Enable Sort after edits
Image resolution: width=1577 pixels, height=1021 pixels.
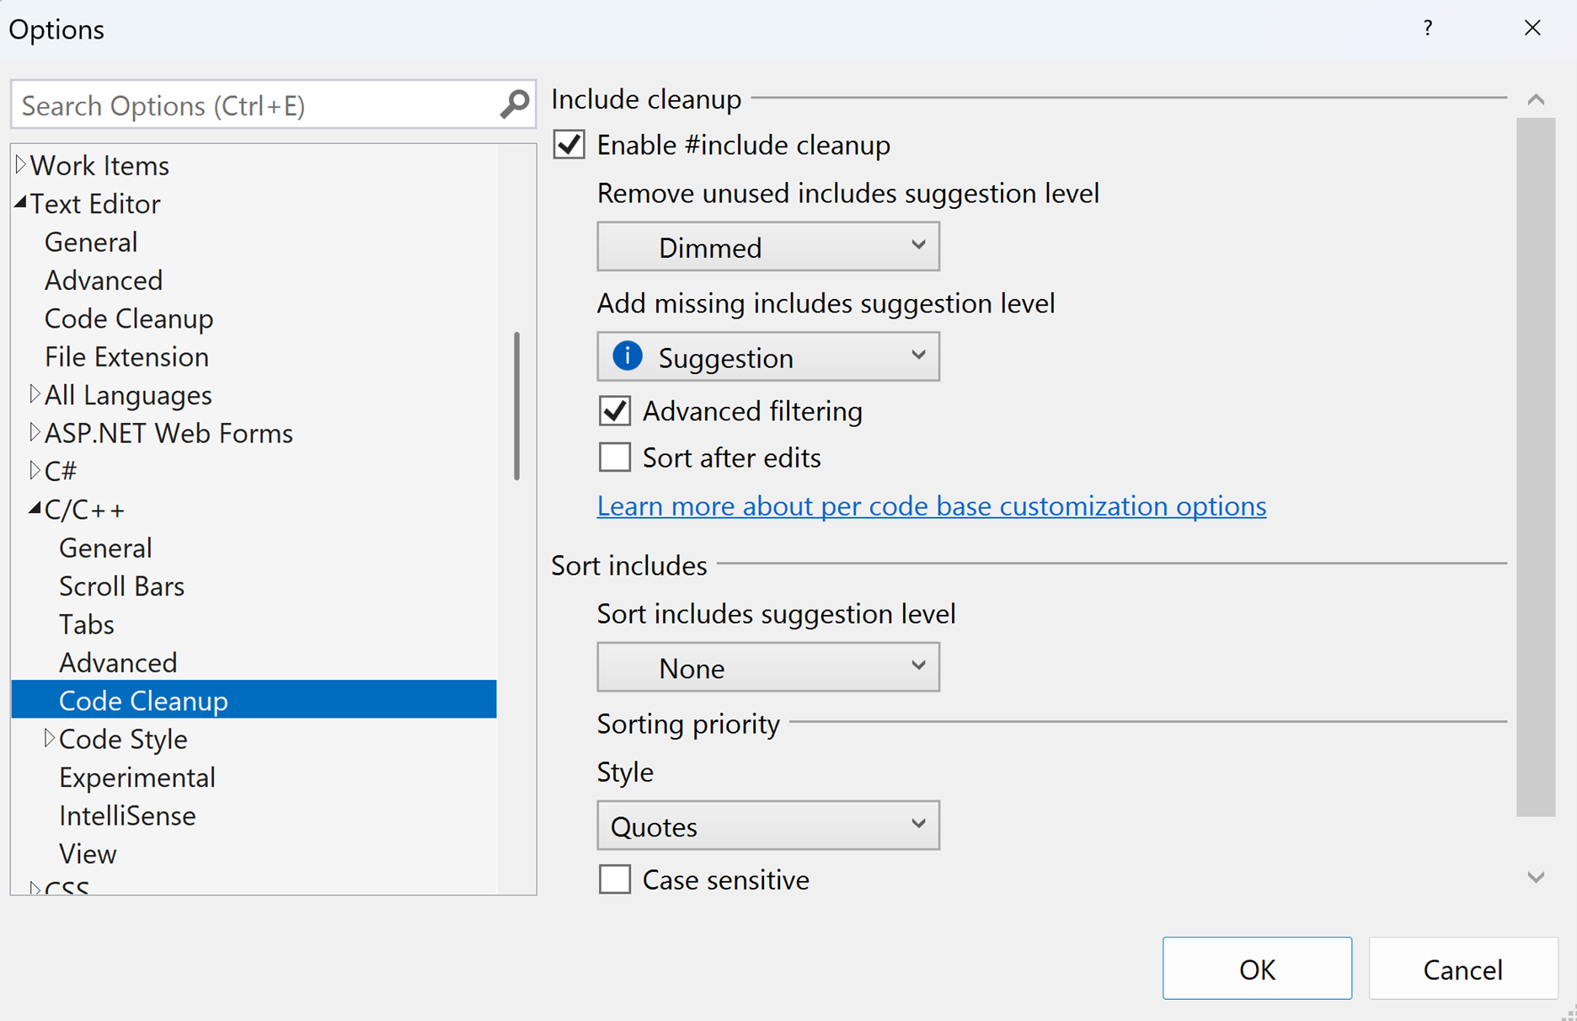click(x=615, y=457)
